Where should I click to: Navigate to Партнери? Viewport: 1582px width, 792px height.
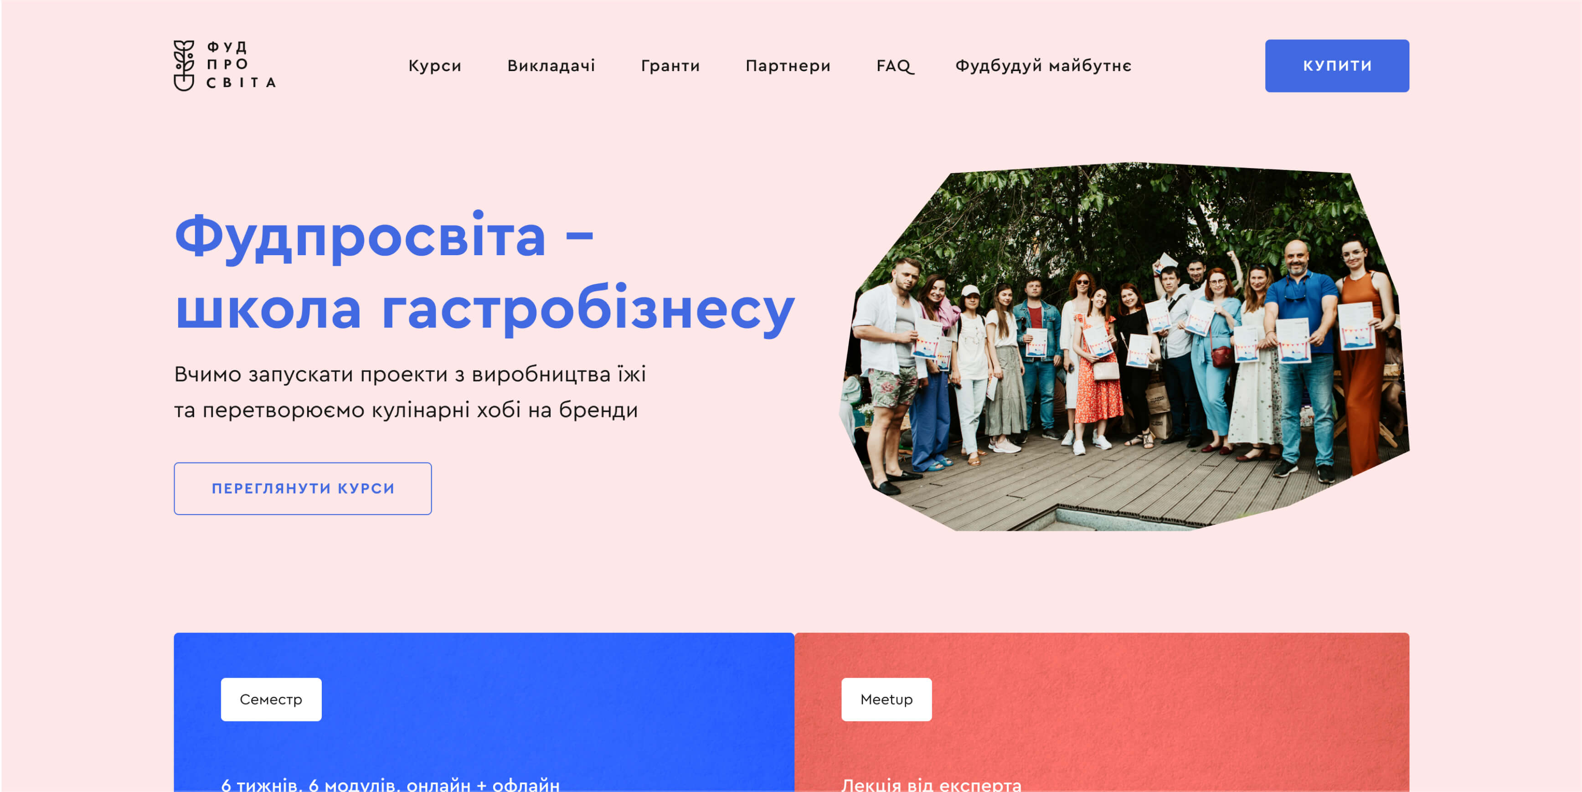pyautogui.click(x=788, y=66)
